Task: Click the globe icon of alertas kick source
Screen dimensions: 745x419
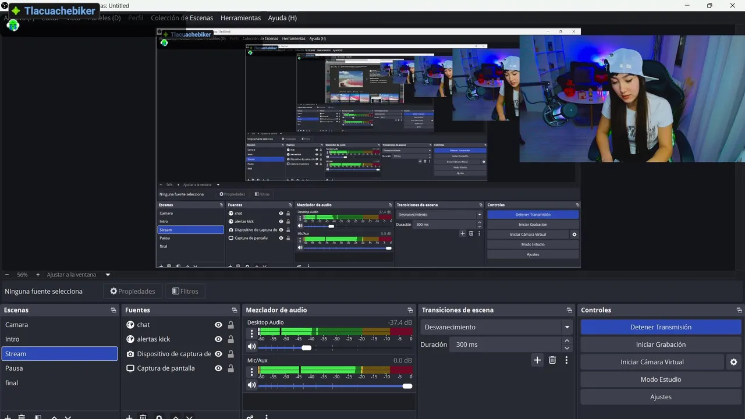Action: point(130,339)
